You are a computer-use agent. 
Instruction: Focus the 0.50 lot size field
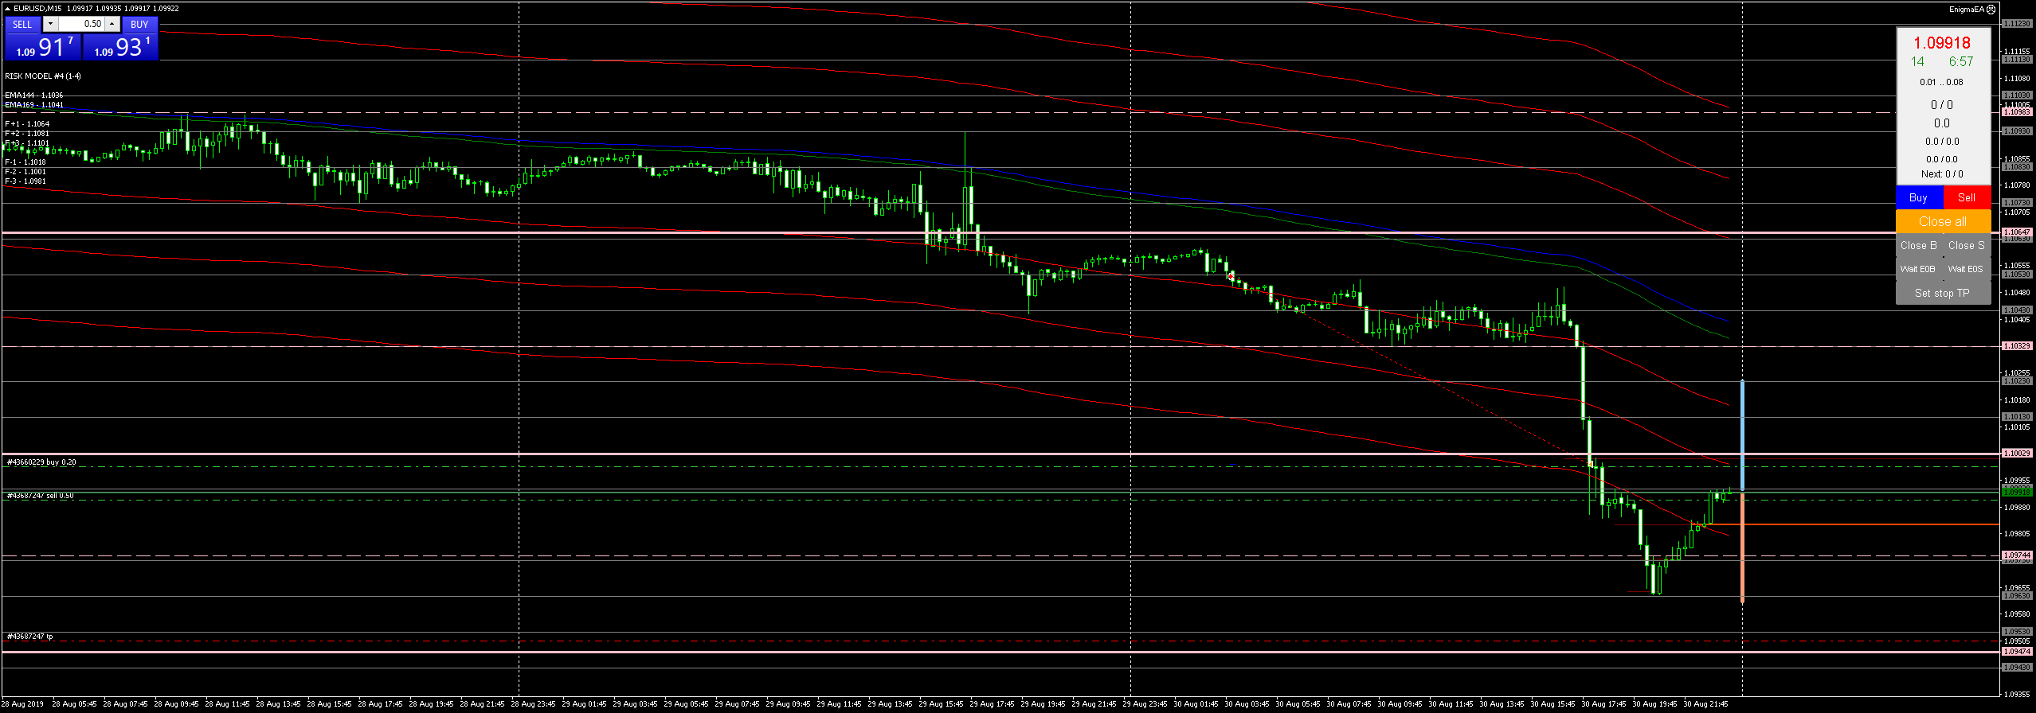(x=81, y=24)
